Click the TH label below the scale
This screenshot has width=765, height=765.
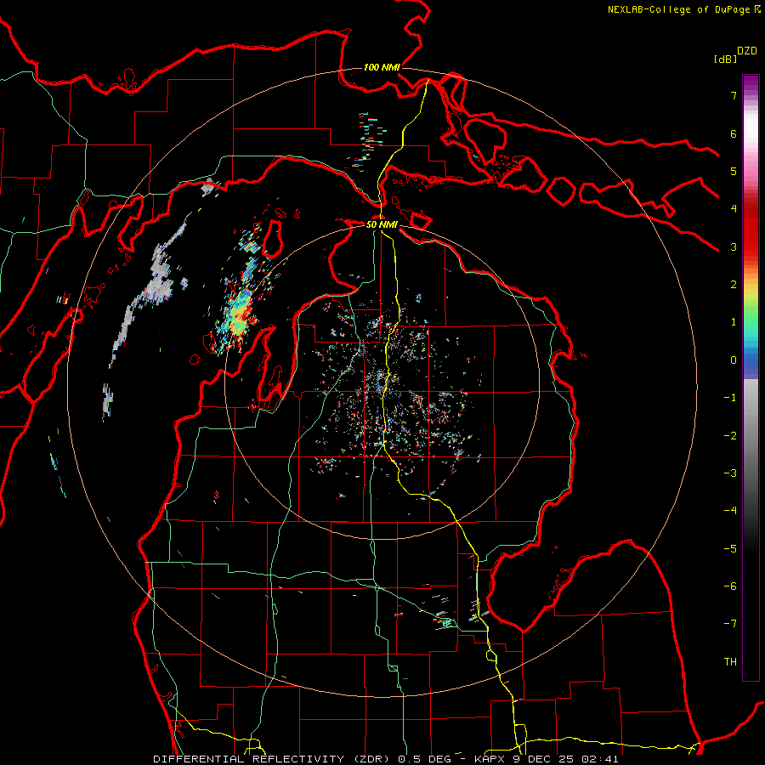pyautogui.click(x=730, y=661)
